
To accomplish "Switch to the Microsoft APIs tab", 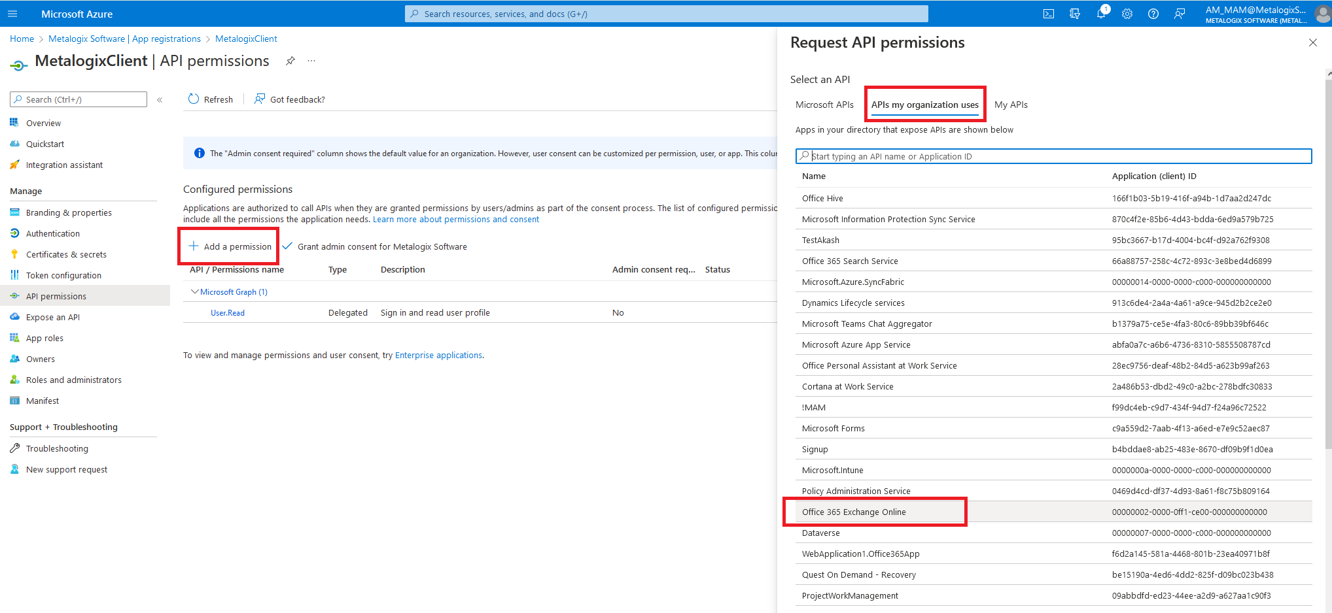I will pyautogui.click(x=824, y=105).
